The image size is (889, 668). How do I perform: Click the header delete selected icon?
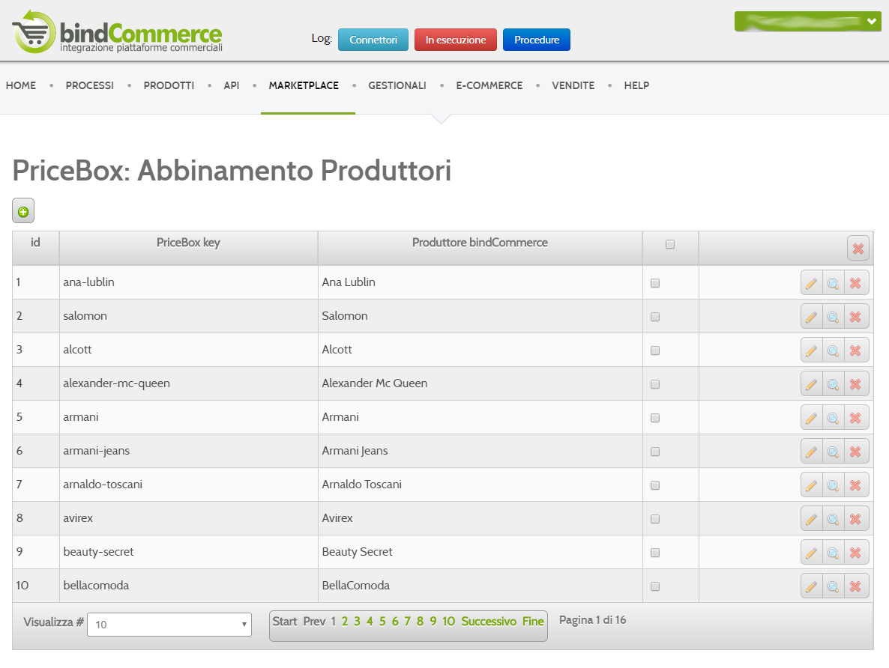pyautogui.click(x=858, y=248)
